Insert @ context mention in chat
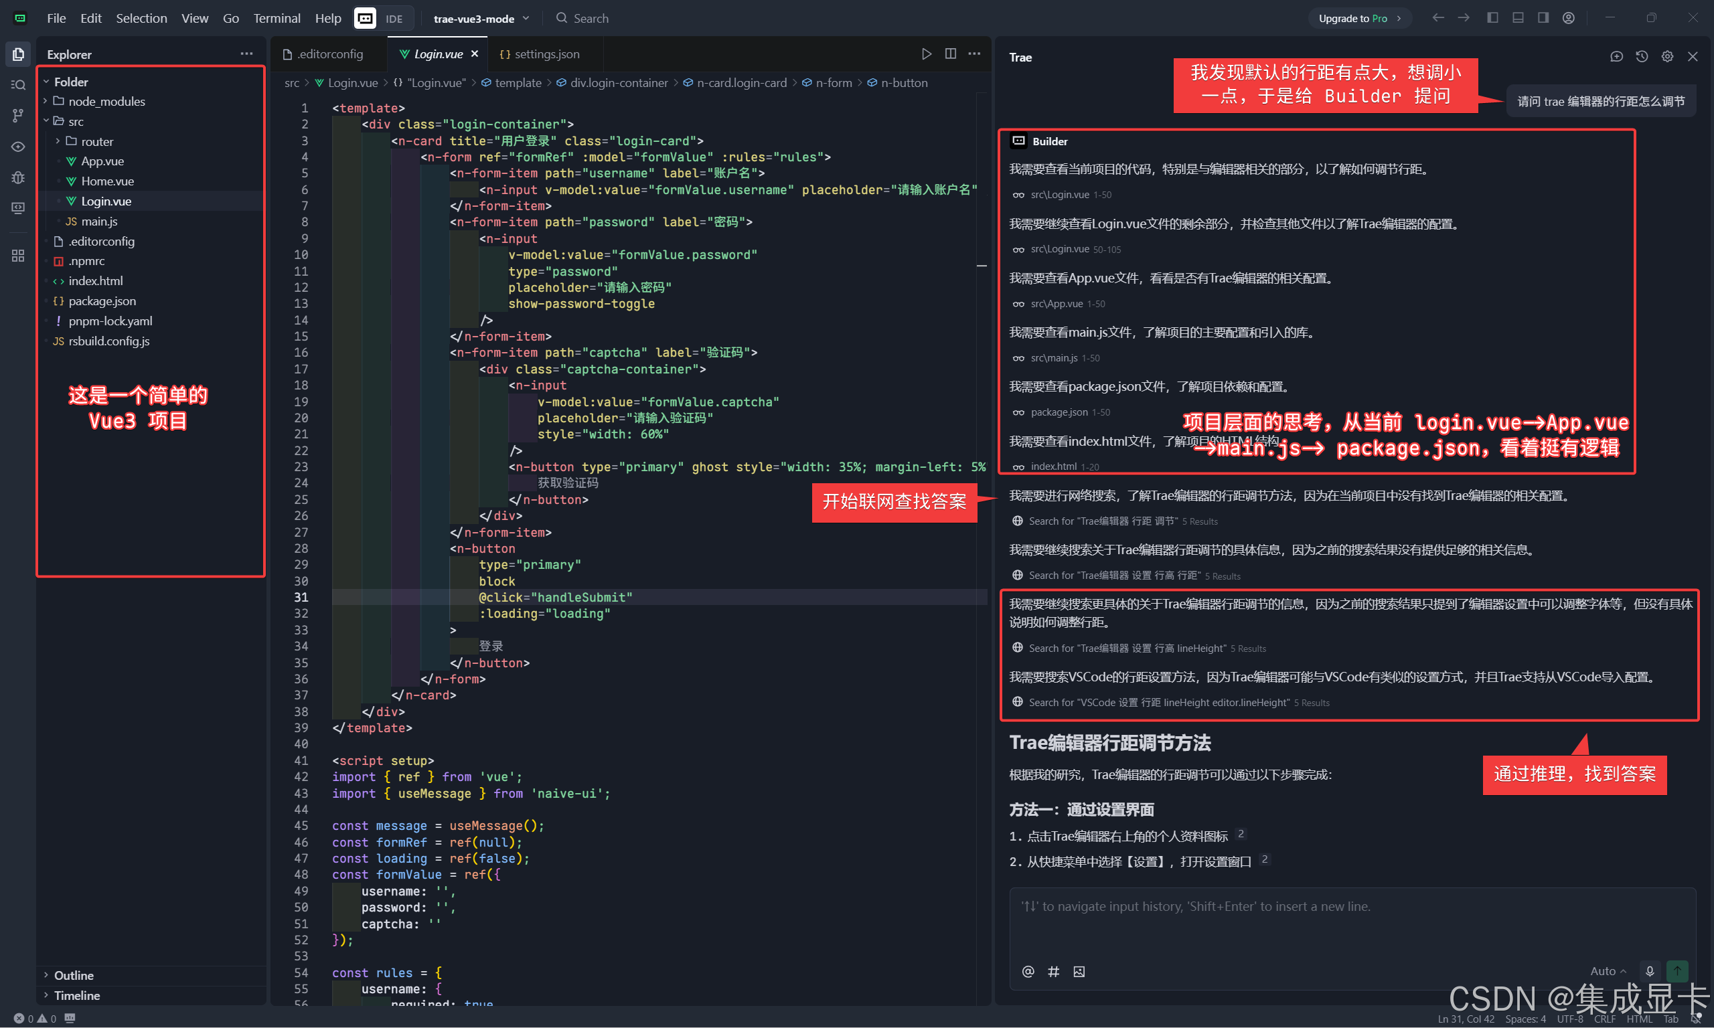This screenshot has width=1714, height=1028. [1028, 971]
